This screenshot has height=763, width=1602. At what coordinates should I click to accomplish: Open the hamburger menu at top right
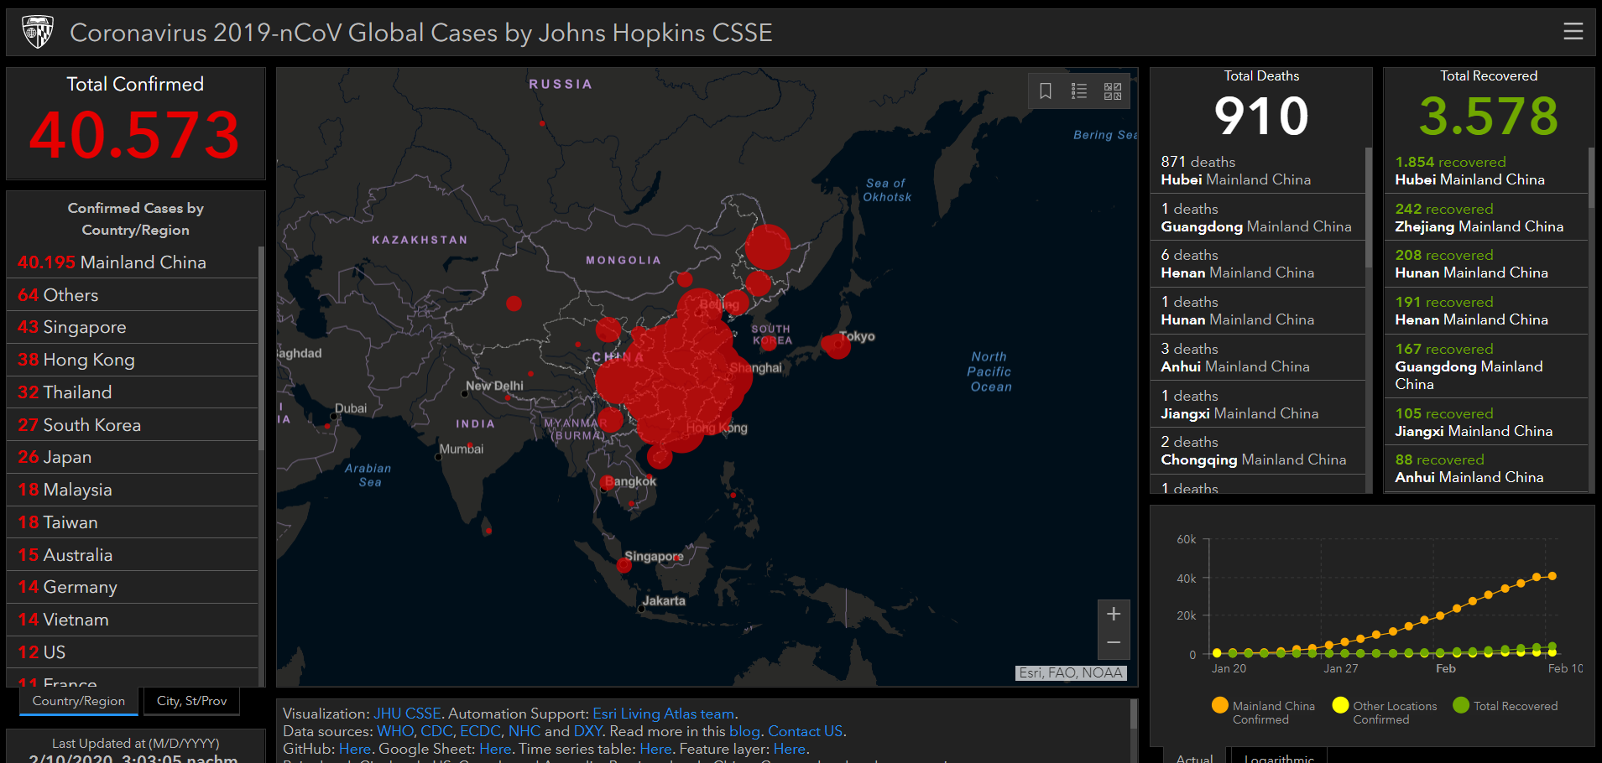point(1573,31)
